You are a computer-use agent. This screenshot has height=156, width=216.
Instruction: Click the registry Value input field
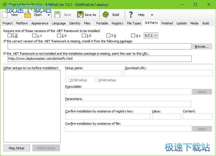pos(167,117)
